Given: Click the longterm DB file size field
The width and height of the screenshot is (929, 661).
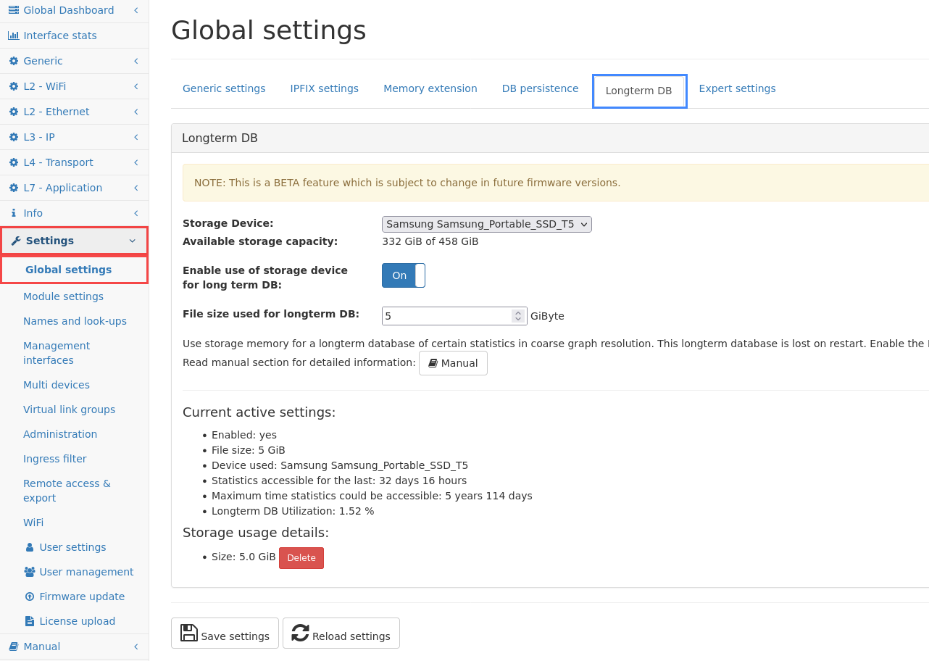Looking at the screenshot, I should 454,316.
